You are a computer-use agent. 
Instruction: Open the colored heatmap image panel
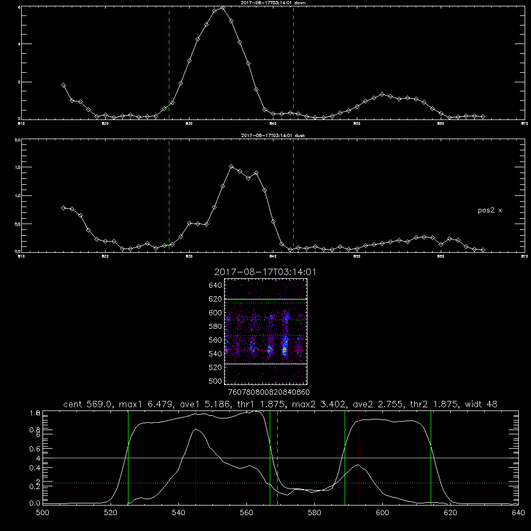click(265, 331)
